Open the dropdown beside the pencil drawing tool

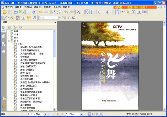(x=9, y=18)
